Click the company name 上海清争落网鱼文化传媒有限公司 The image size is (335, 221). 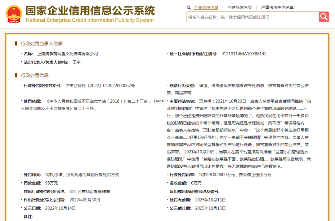tap(67, 54)
